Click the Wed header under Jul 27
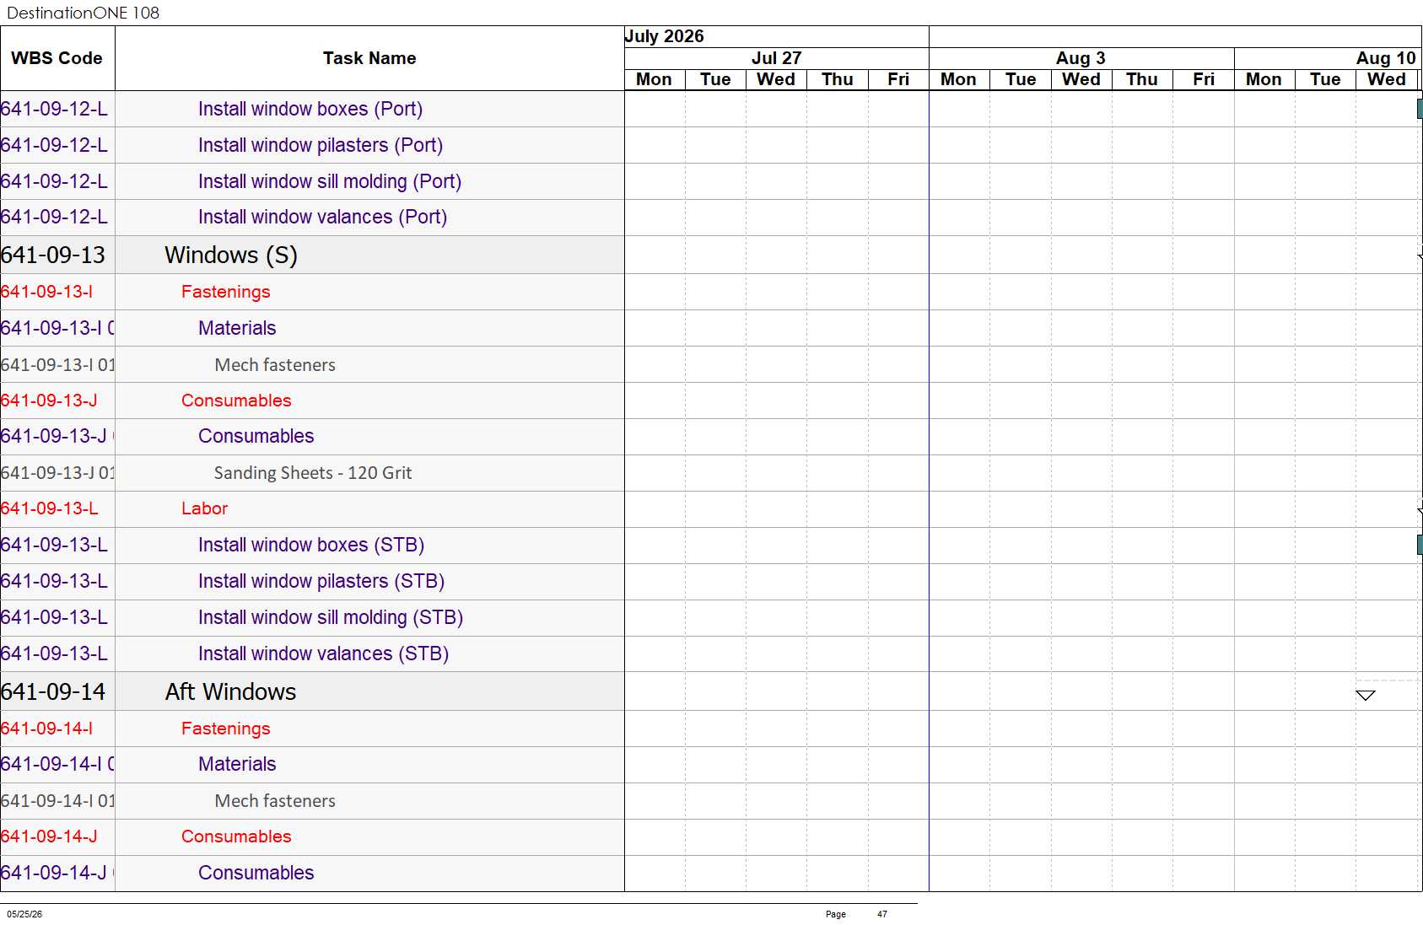Viewport: 1423px width, 925px height. click(x=776, y=79)
